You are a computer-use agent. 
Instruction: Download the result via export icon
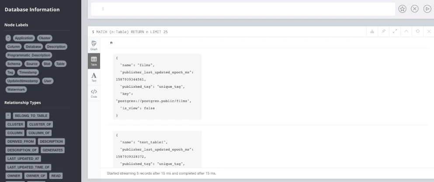point(372,31)
